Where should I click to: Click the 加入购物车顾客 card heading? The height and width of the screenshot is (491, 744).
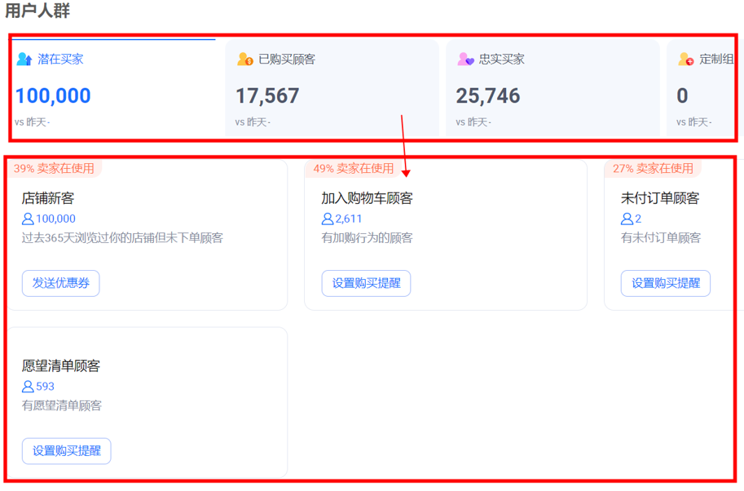point(367,198)
